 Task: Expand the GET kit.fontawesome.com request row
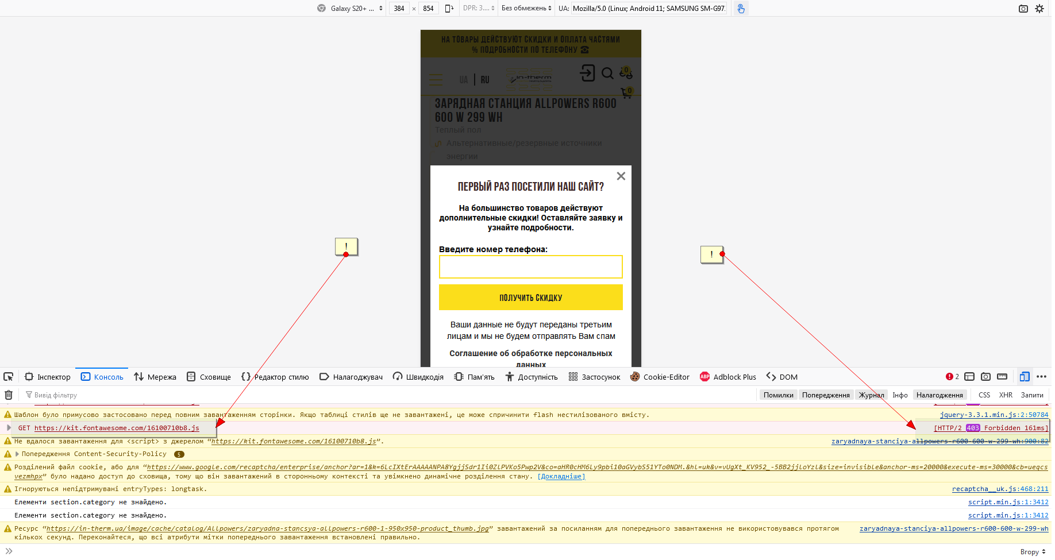pos(9,427)
